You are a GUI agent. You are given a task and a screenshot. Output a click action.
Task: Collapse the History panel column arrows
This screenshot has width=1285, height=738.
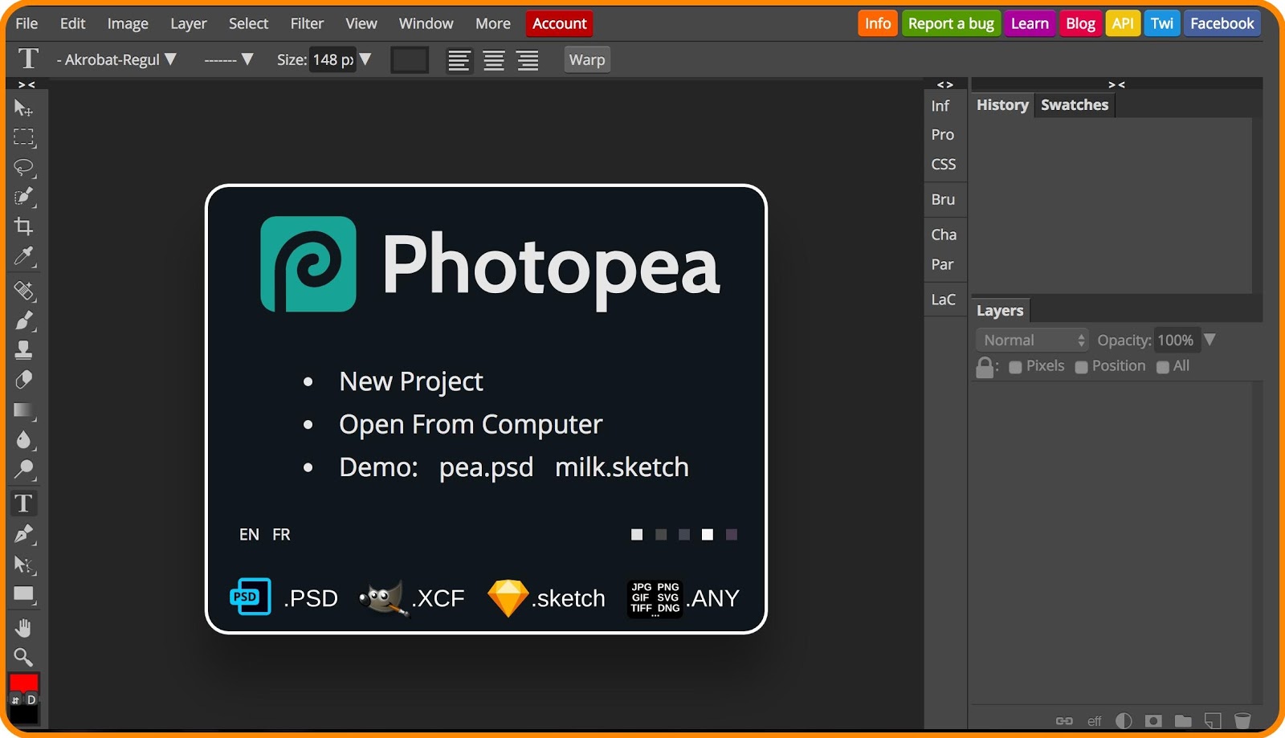[x=1116, y=84]
